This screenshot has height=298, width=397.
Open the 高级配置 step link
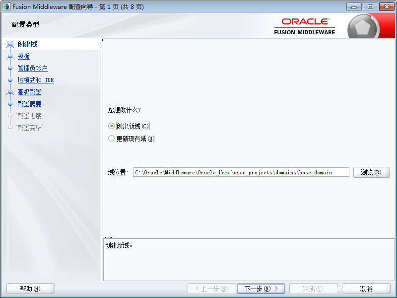point(30,92)
